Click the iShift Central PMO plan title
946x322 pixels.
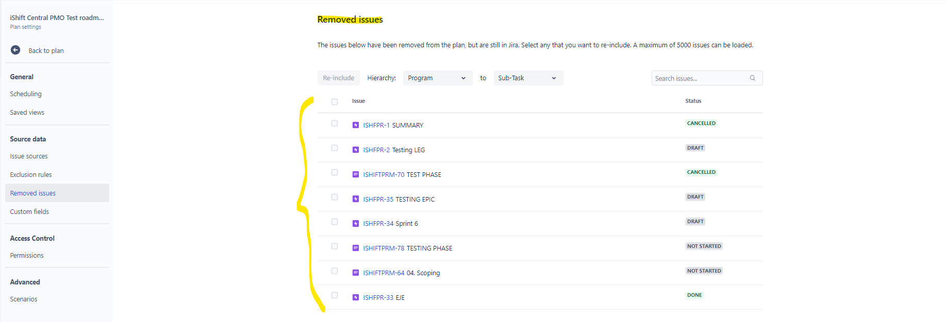[57, 17]
